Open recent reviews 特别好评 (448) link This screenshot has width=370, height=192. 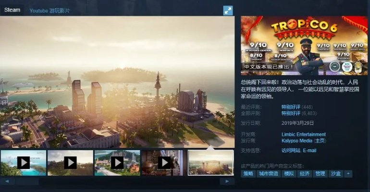297,107
